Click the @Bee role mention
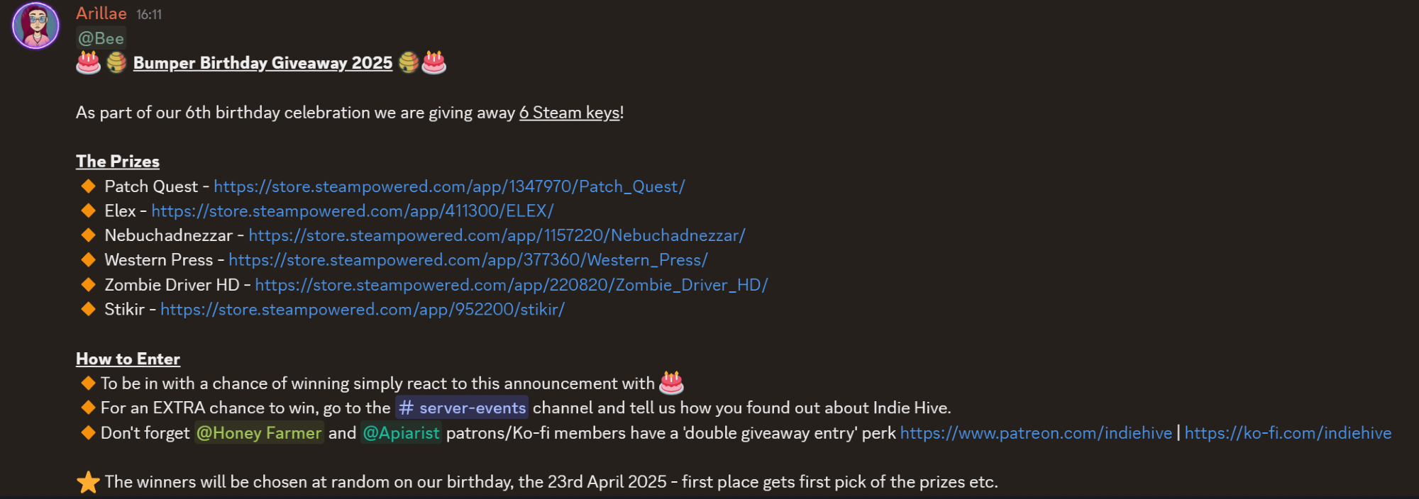Screen dimensions: 1419x499 101,38
